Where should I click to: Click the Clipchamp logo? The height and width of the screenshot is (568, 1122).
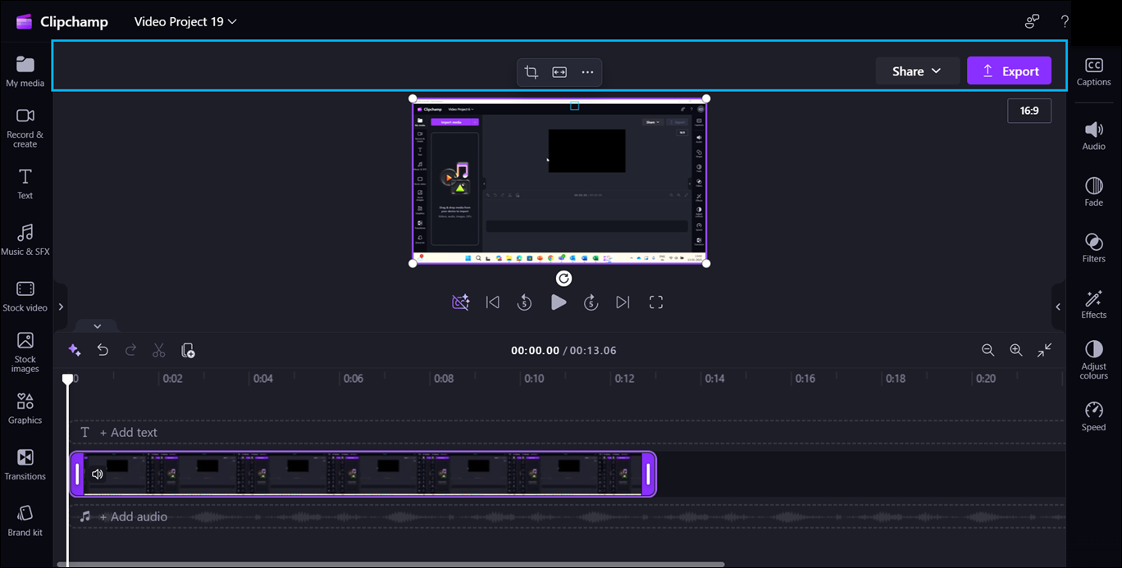[x=62, y=21]
